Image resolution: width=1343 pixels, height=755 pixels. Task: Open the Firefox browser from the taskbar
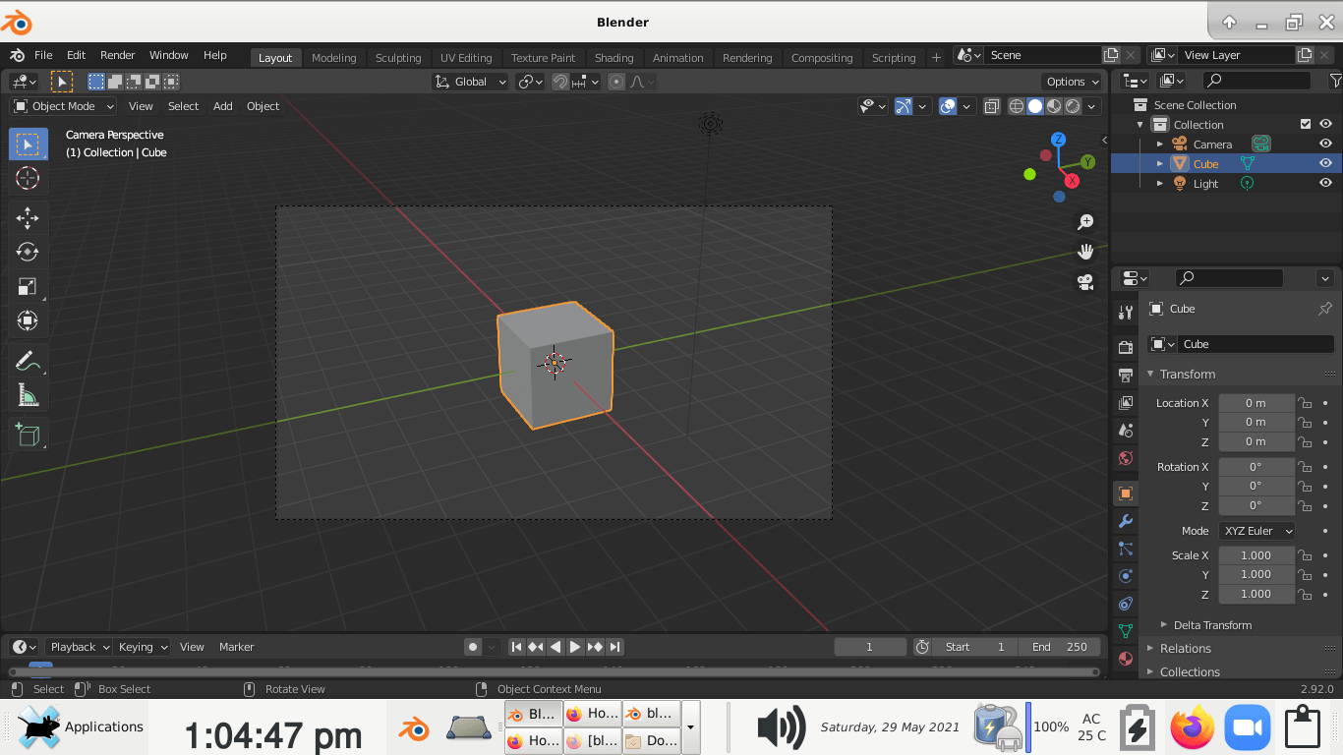(1192, 726)
